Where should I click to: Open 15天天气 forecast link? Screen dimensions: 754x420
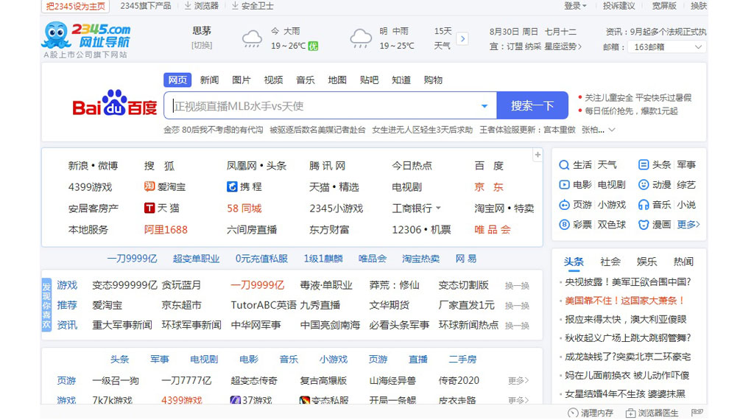point(443,38)
